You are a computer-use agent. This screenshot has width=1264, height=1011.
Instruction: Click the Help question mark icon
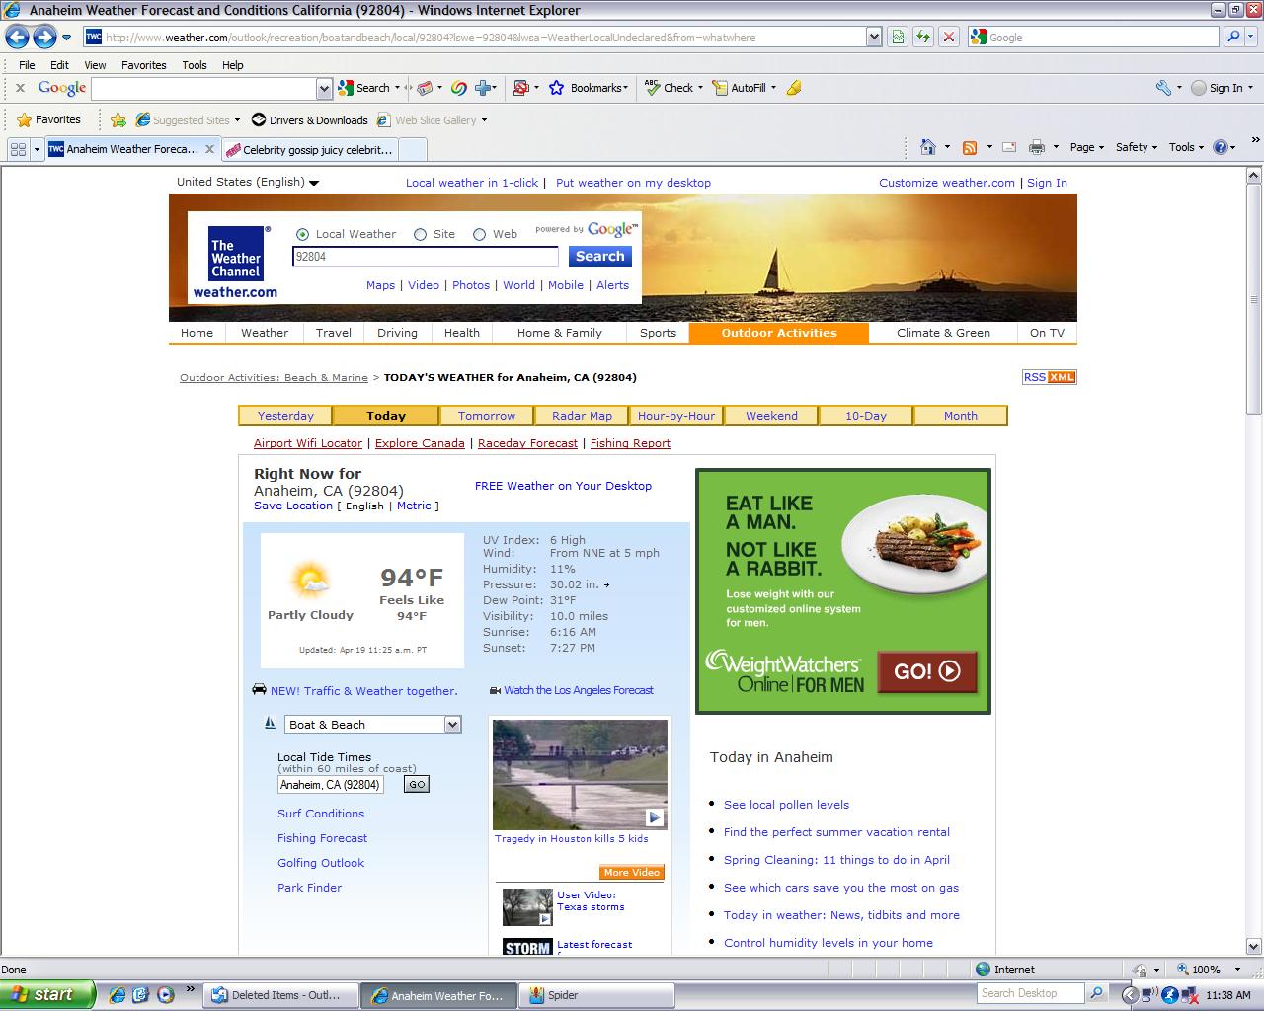point(1221,147)
